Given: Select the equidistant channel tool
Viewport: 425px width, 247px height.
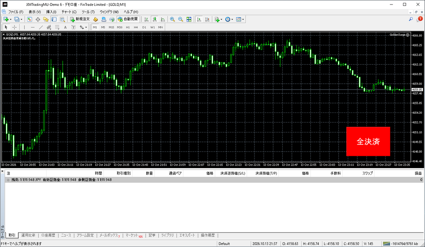Looking at the screenshot, I should coord(49,27).
